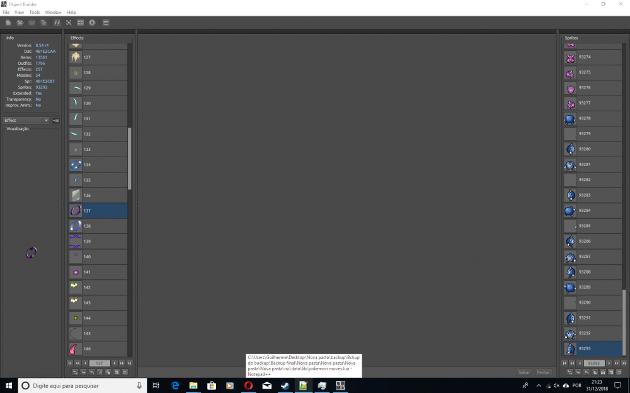Select effect 138 in the Effects list
The image size is (630, 393).
[x=98, y=226]
